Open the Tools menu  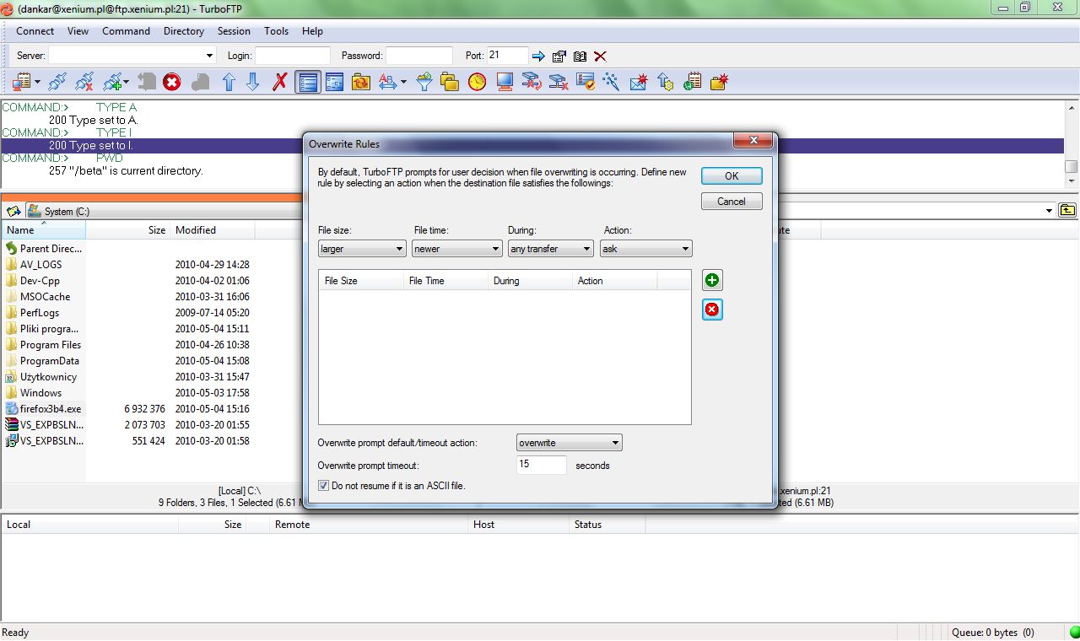click(276, 31)
